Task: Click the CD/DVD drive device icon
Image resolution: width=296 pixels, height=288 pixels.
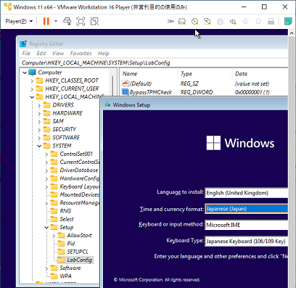Action: 195,22
